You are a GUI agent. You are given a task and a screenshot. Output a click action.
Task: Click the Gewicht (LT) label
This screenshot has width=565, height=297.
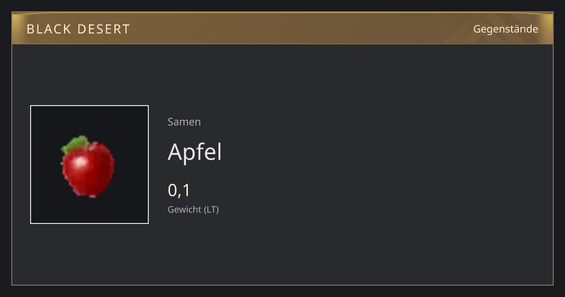pyautogui.click(x=193, y=209)
